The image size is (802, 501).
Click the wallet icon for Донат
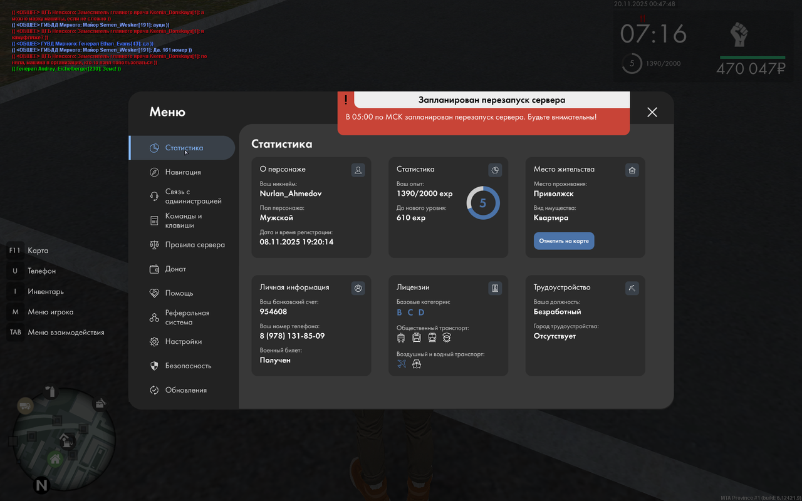click(x=154, y=269)
